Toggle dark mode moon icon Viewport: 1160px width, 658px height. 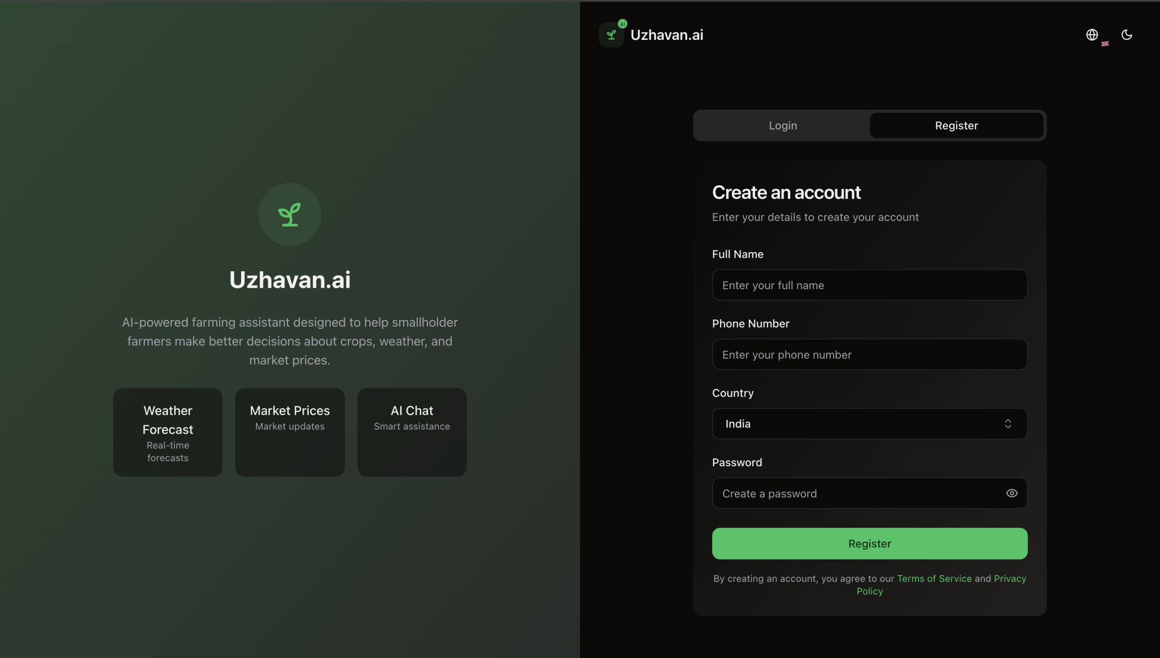tap(1127, 35)
